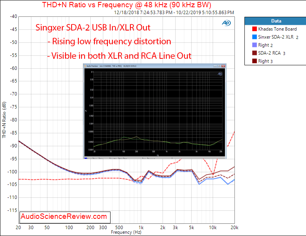Minimize the inset Audio Precision window

click(x=215, y=66)
